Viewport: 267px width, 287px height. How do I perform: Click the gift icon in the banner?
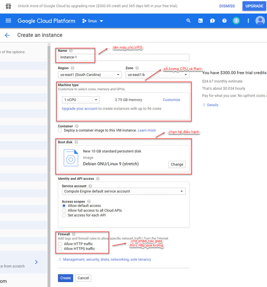8,6
